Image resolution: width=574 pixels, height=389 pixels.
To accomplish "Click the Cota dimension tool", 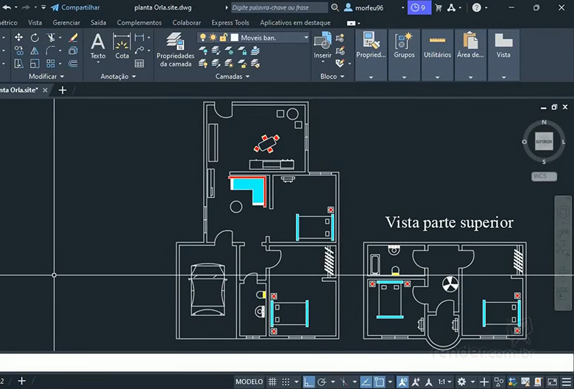I will (x=122, y=46).
